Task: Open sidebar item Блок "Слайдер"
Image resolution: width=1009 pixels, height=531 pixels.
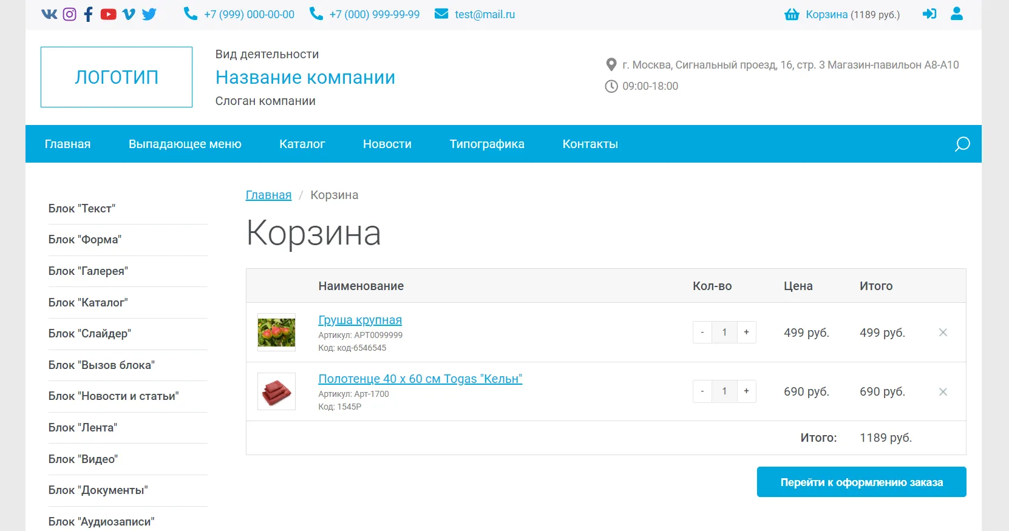Action: point(90,334)
